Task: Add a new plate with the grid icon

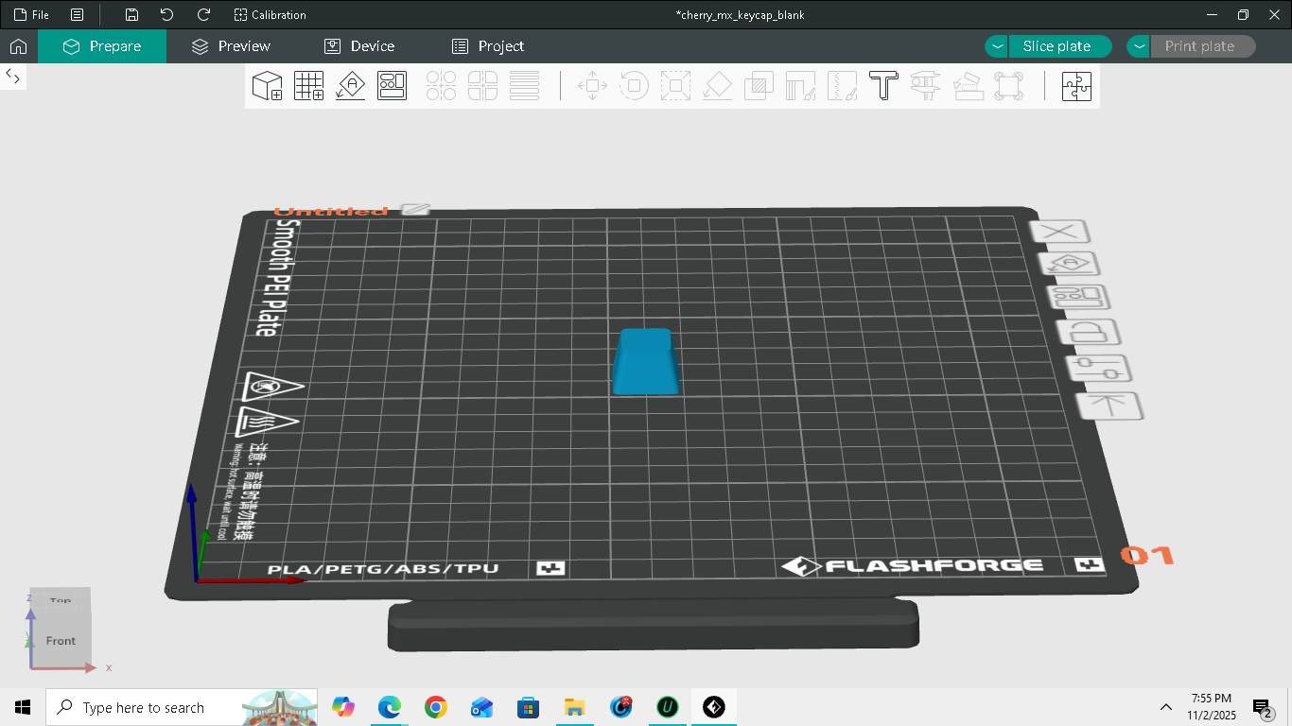Action: [x=308, y=86]
